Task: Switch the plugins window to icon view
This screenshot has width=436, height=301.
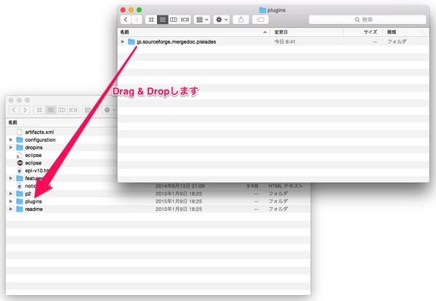Action: pos(150,20)
